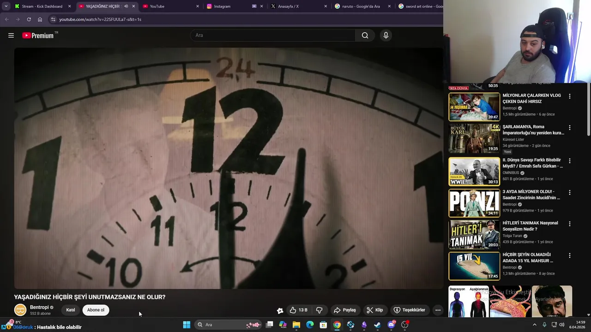Open options for HİÇBİR ŞEYİN OLMADIĞI ADADA video
This screenshot has width=591, height=332.
tap(569, 255)
